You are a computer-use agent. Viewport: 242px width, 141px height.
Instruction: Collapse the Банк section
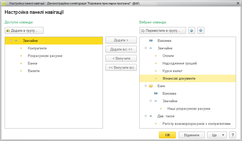(146, 86)
